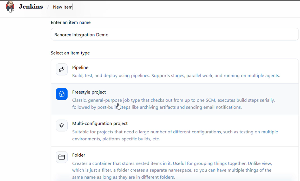This screenshot has height=181, width=300.
Task: Focus the item name input field
Action: tap(174, 34)
